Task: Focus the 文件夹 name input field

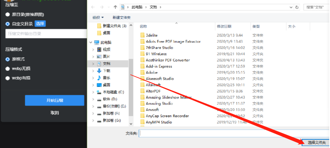Action: (234, 133)
